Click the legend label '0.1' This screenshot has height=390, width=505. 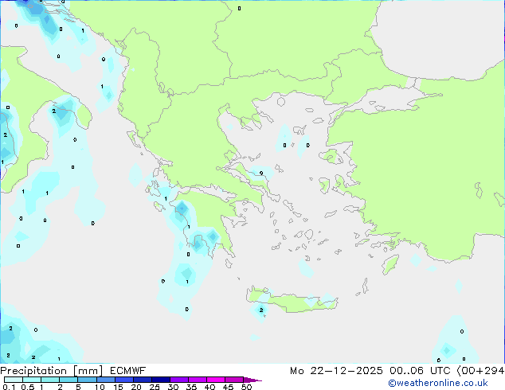point(9,387)
